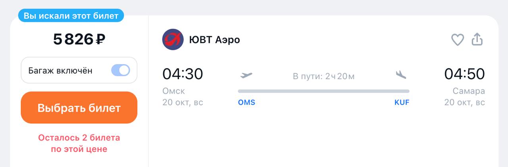508x167 pixels.
Task: Click the landing plane icon
Action: [401, 75]
